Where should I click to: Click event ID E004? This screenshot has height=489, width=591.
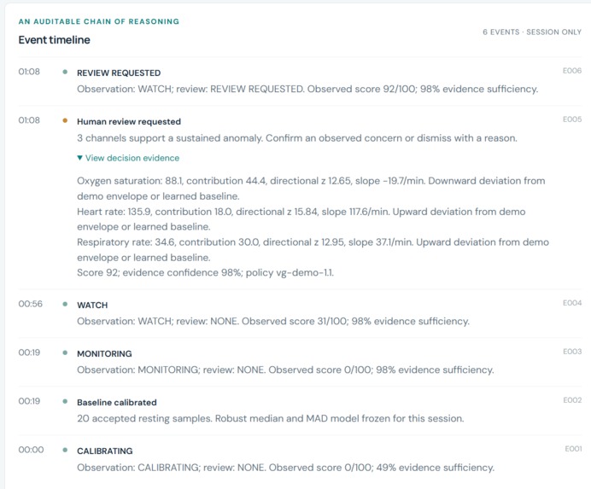572,302
